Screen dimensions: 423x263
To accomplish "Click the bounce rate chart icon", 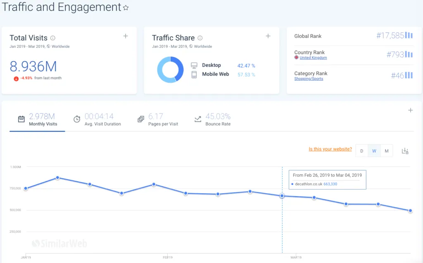I will click(198, 119).
